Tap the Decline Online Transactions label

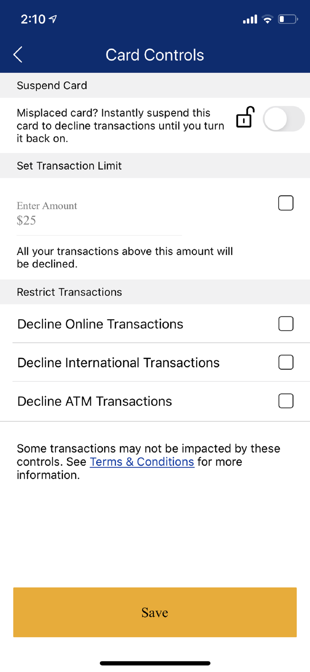click(100, 324)
